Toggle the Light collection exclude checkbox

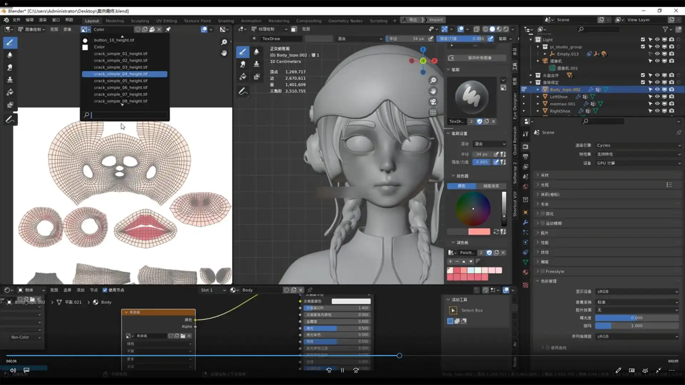click(x=643, y=40)
